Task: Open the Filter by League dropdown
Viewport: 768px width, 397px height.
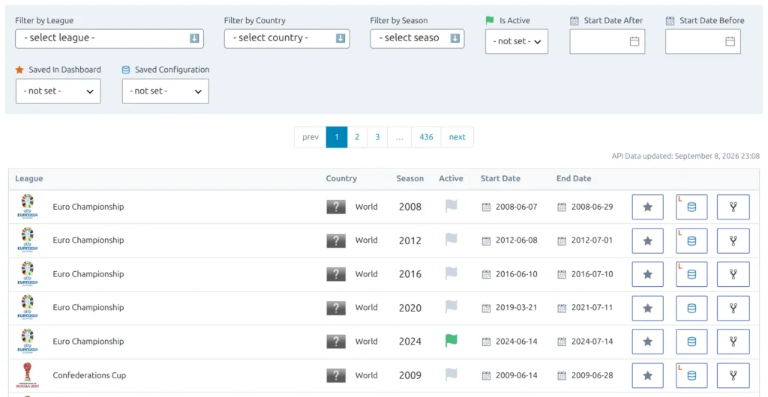Action: pyautogui.click(x=109, y=38)
